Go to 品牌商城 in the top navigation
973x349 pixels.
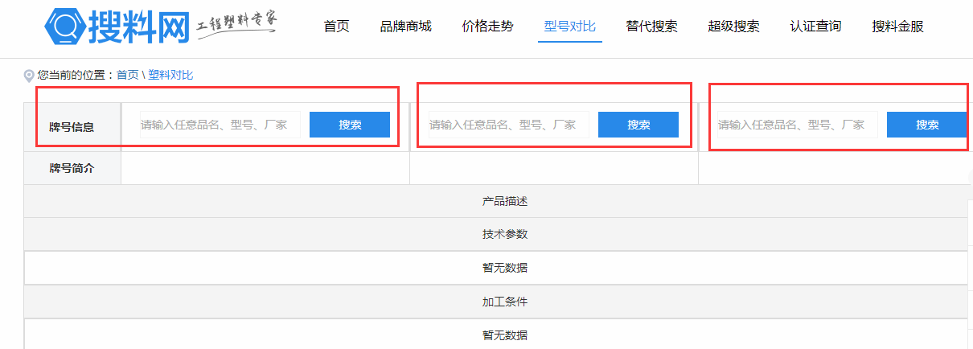coord(405,27)
